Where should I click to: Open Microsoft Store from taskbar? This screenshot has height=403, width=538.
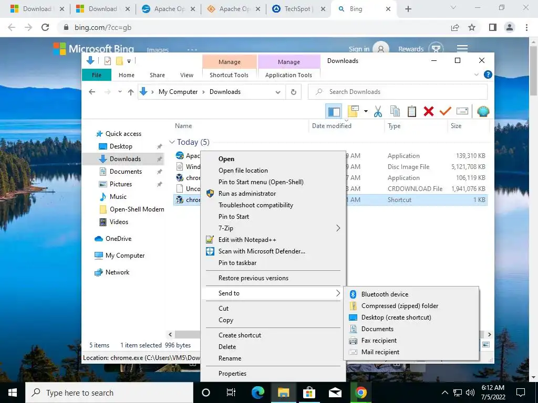309,393
